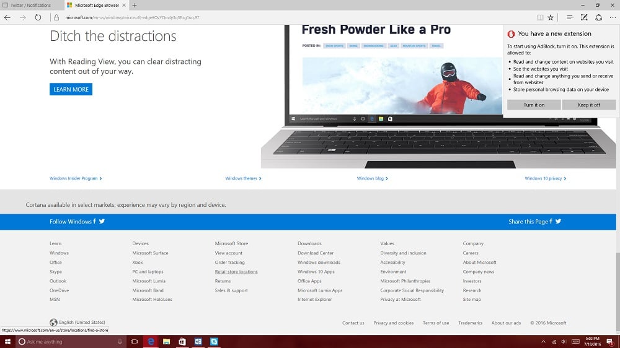Open the Internet Explorer footer link
Image resolution: width=620 pixels, height=348 pixels.
point(315,300)
